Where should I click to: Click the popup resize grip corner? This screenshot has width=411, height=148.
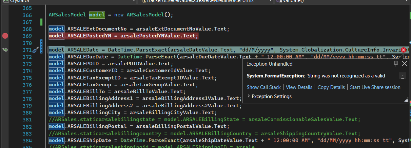pos(405,101)
